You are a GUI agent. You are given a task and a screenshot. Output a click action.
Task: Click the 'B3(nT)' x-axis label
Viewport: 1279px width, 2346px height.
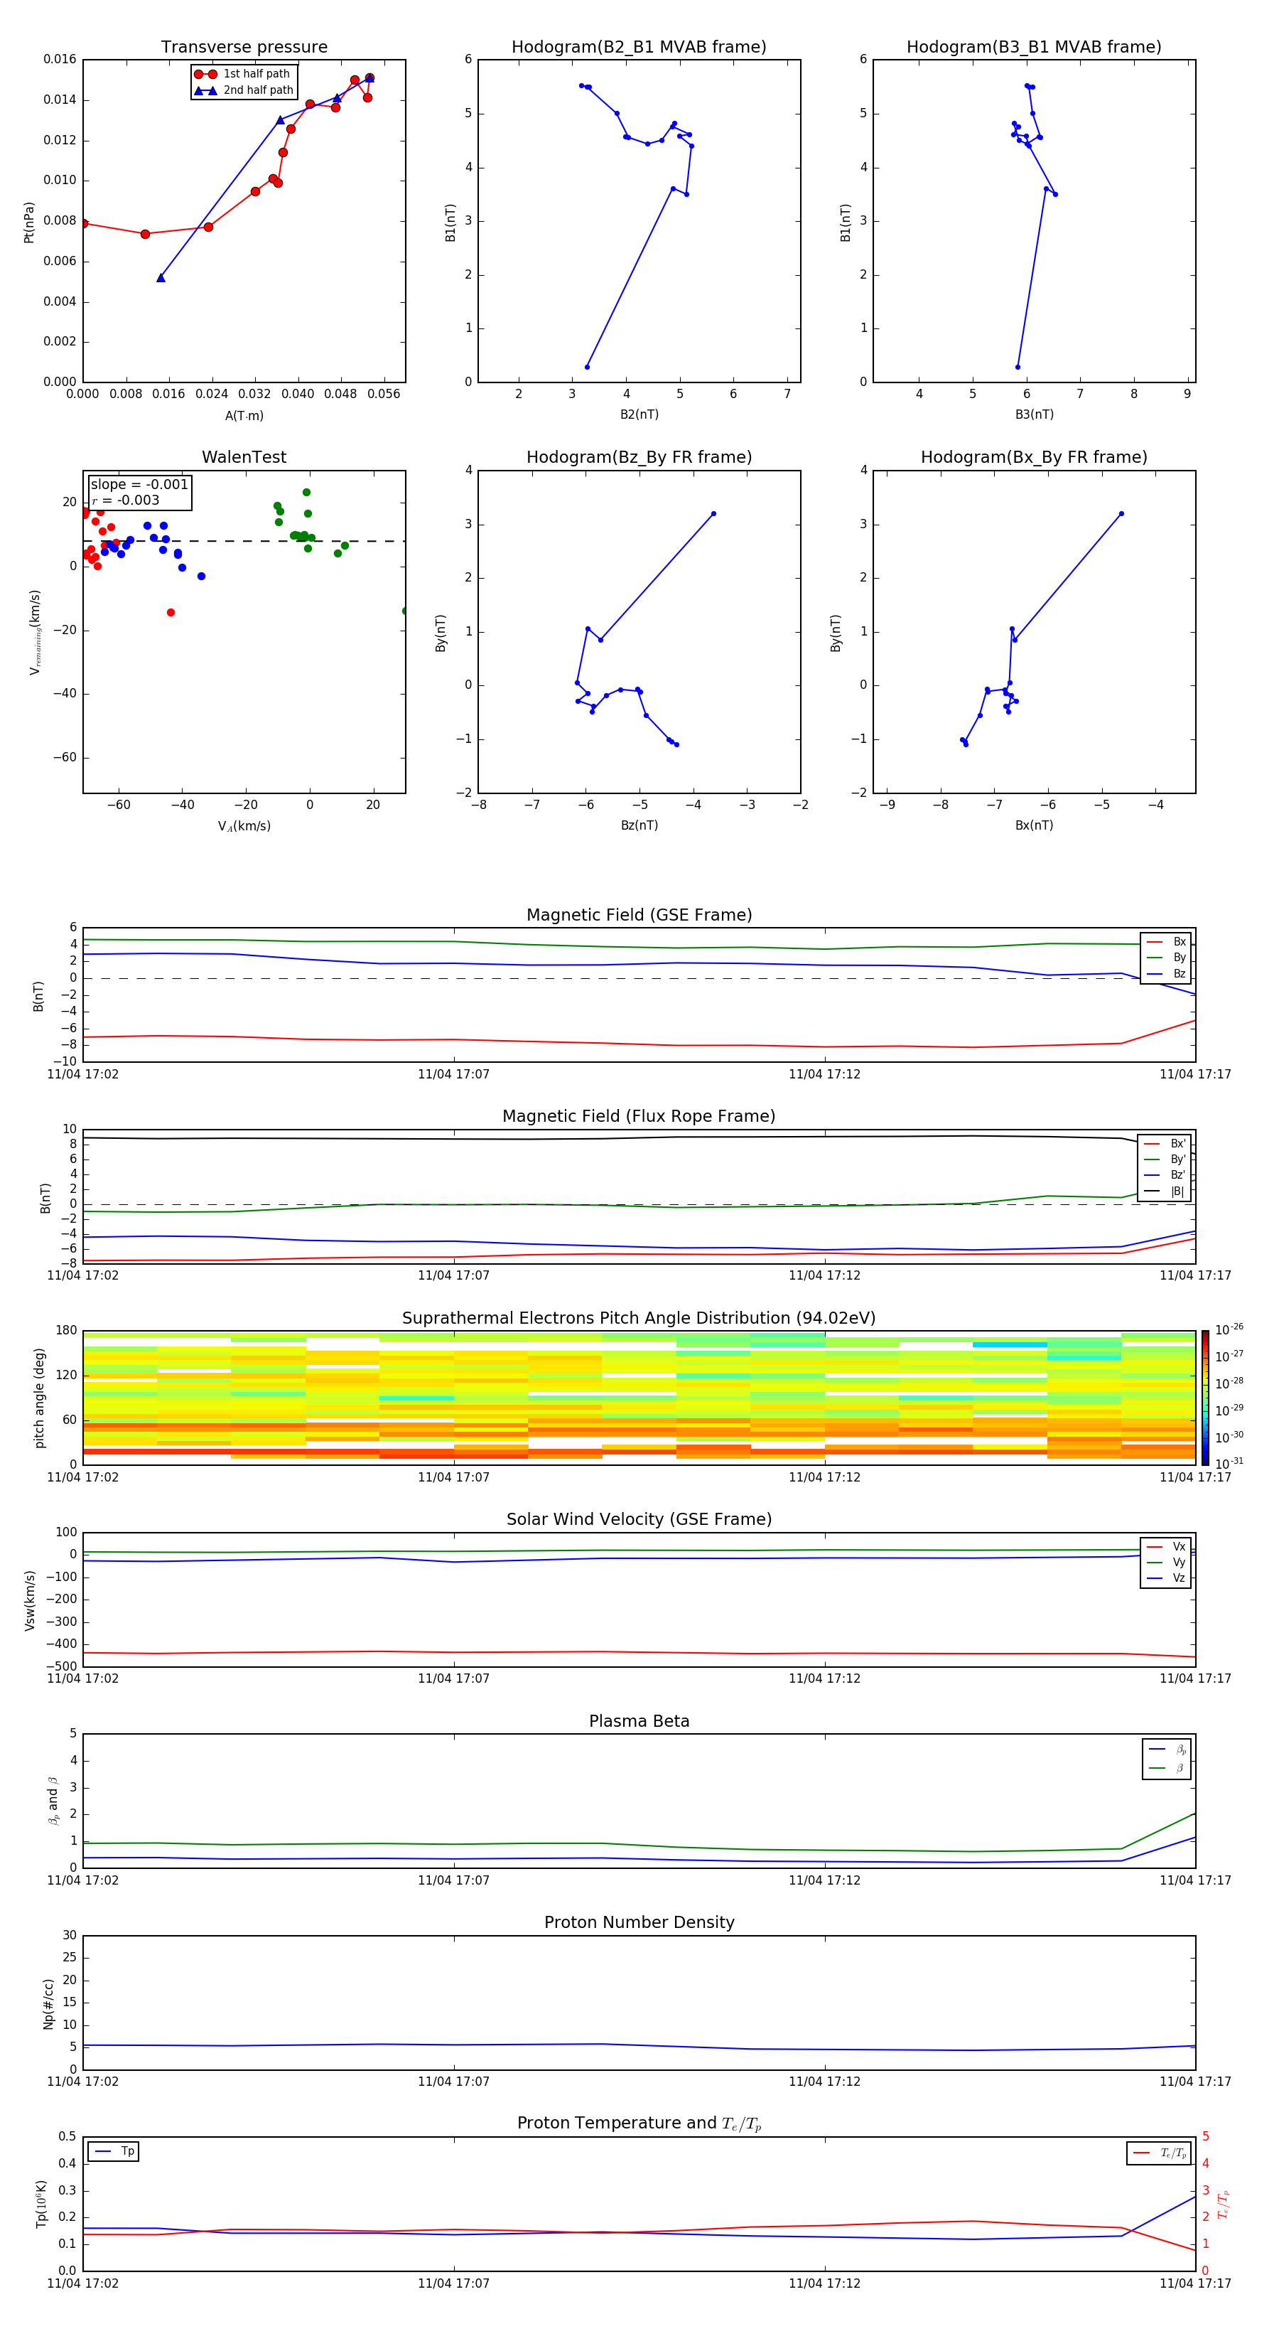(1034, 414)
